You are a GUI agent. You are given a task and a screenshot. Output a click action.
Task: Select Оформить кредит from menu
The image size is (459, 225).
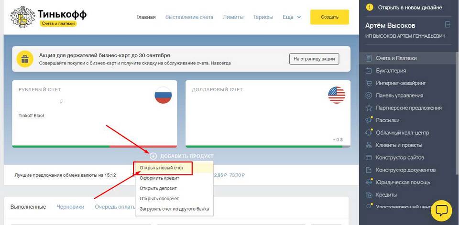160,178
